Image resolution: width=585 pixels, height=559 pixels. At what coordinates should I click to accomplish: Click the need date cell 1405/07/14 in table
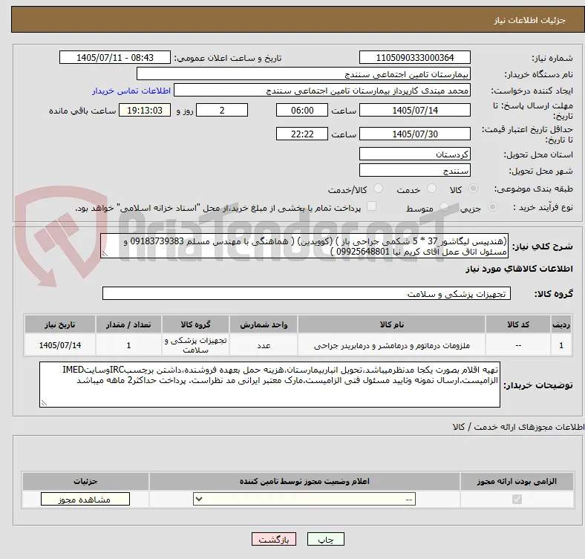point(59,345)
